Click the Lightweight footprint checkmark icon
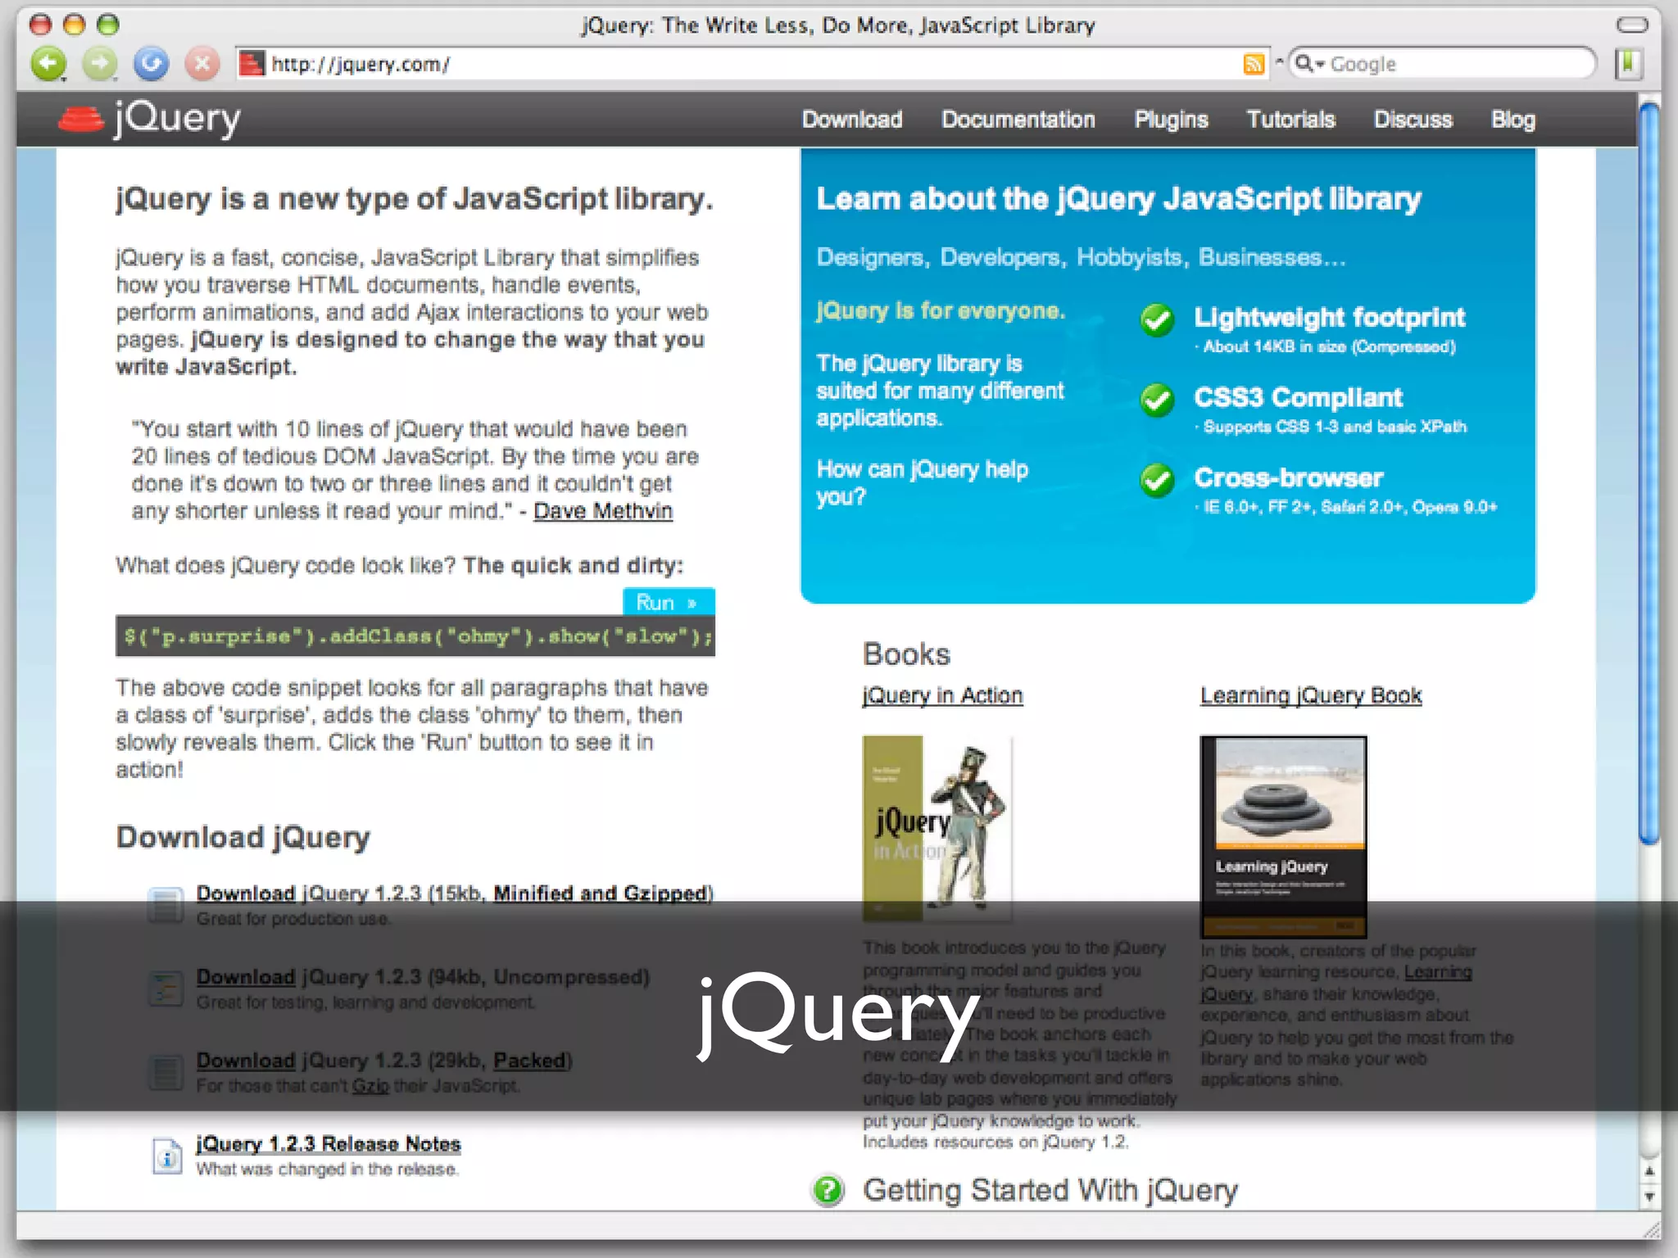The height and width of the screenshot is (1258, 1678). [x=1157, y=319]
